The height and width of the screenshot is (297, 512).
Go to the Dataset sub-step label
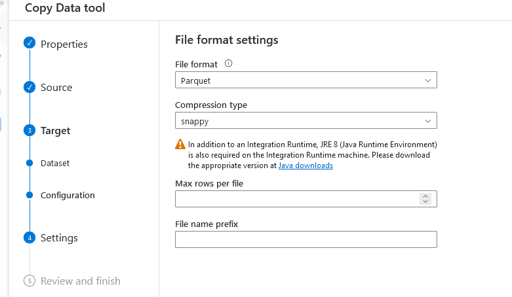click(x=55, y=163)
